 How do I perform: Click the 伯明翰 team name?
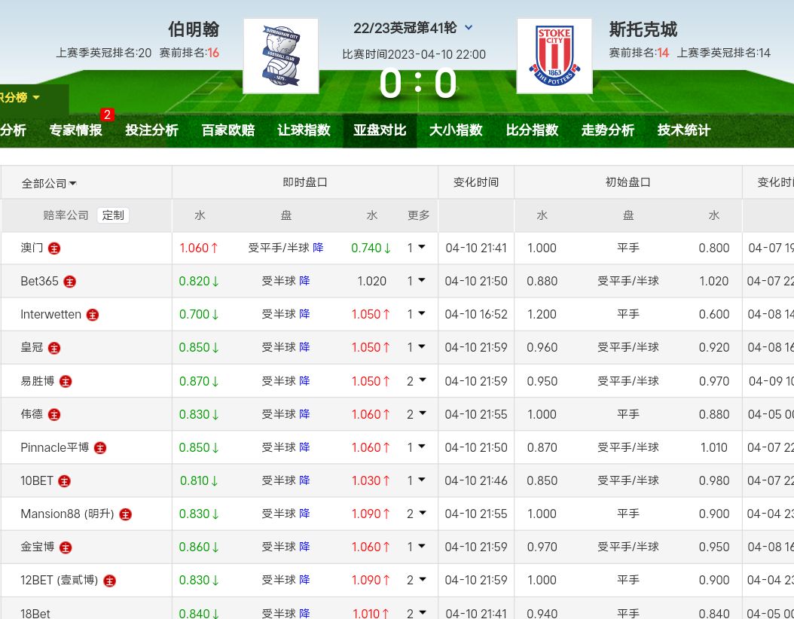[194, 29]
